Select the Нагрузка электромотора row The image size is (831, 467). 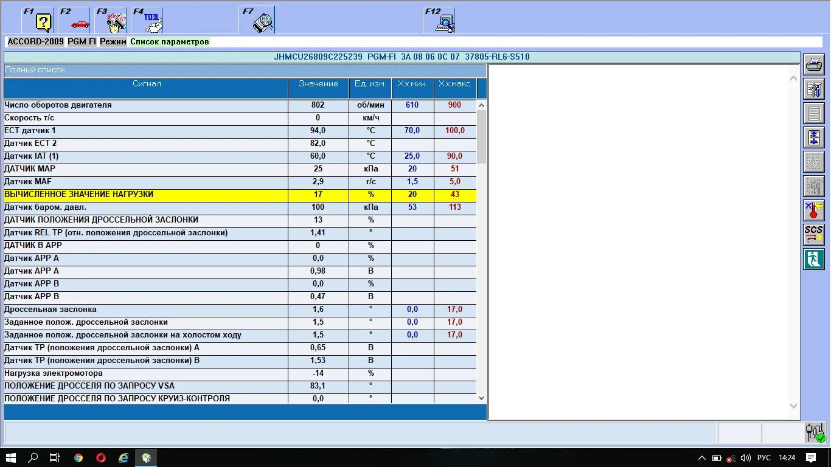coord(240,373)
